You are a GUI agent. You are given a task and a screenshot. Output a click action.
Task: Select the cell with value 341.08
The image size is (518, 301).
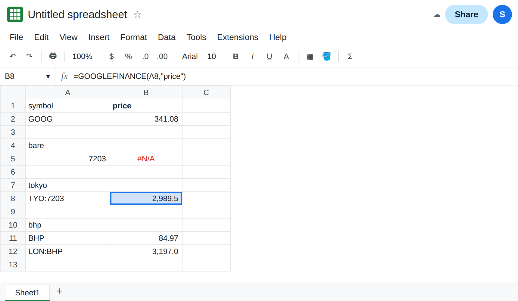tap(146, 119)
